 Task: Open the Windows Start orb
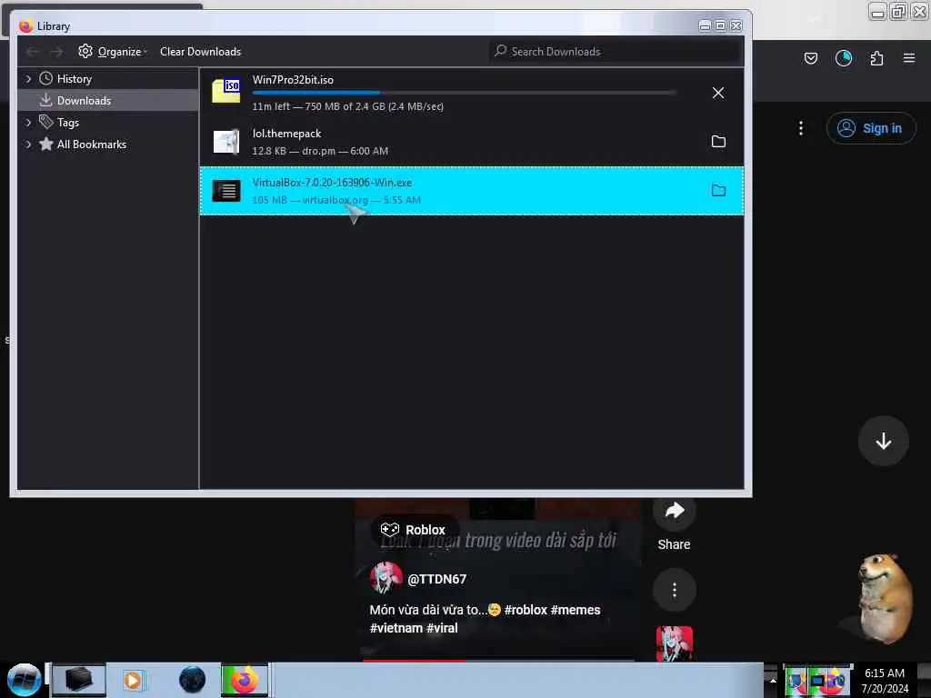click(24, 680)
